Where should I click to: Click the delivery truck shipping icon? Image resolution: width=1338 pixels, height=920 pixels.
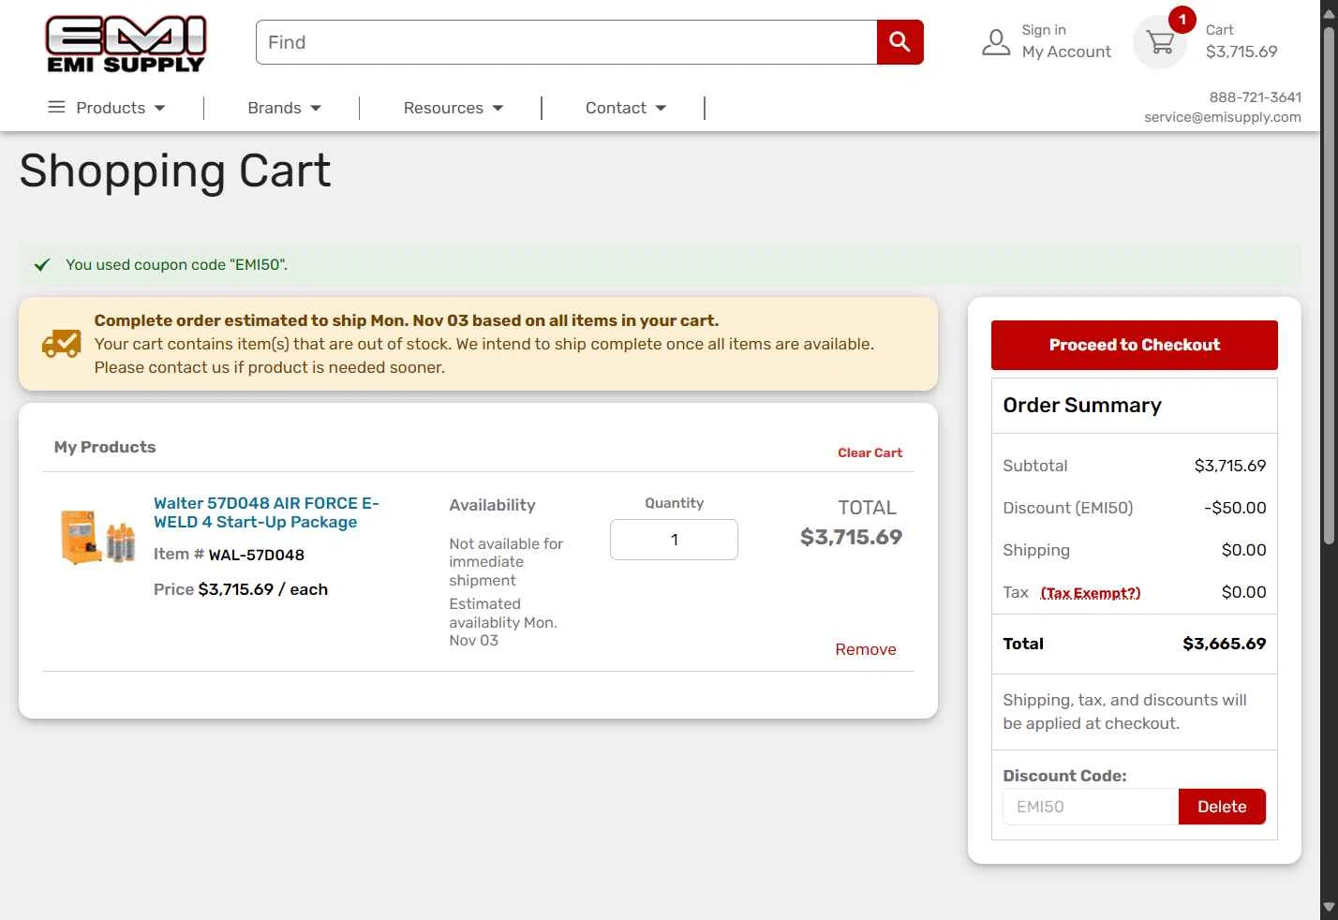tap(61, 343)
